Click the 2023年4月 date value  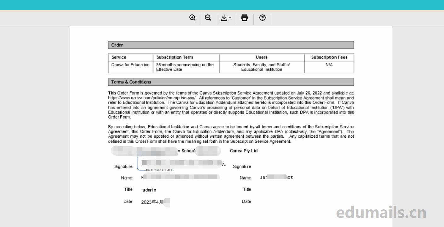(x=152, y=202)
